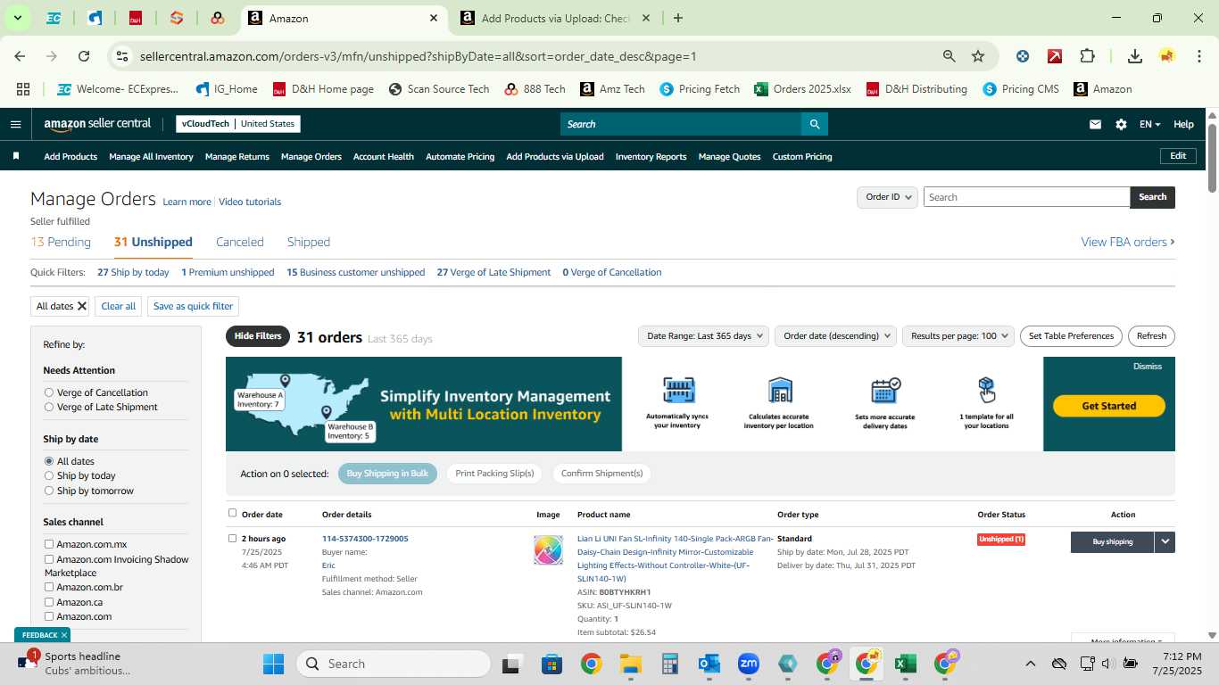Click the Seller Central header search field
Screen dimensions: 1219x685
point(680,124)
